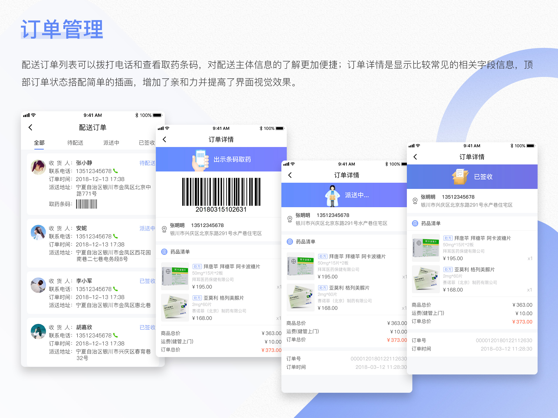Tap 药品清单 list icon in barcode screen
This screenshot has width=558, height=418.
164,252
